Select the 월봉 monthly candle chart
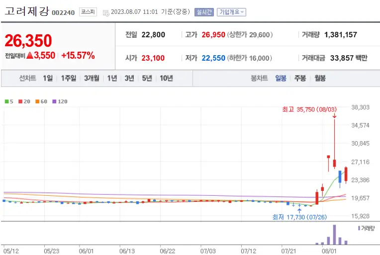 tap(320, 78)
